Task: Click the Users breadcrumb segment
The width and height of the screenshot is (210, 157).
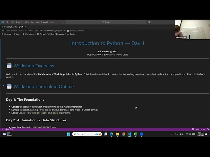Action: [8, 31]
